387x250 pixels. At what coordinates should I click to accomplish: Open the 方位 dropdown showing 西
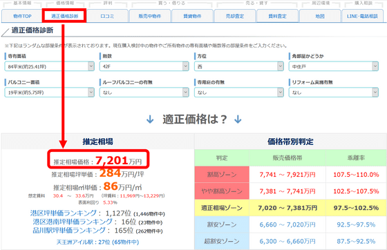coord(239,66)
